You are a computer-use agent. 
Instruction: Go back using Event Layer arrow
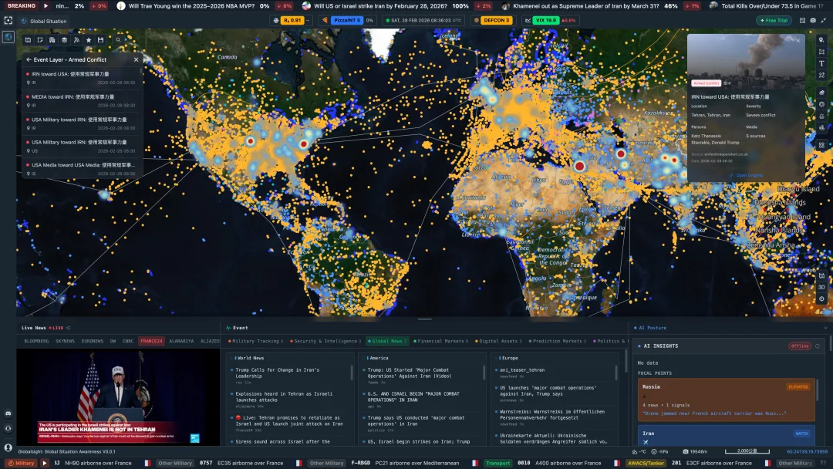pyautogui.click(x=29, y=59)
